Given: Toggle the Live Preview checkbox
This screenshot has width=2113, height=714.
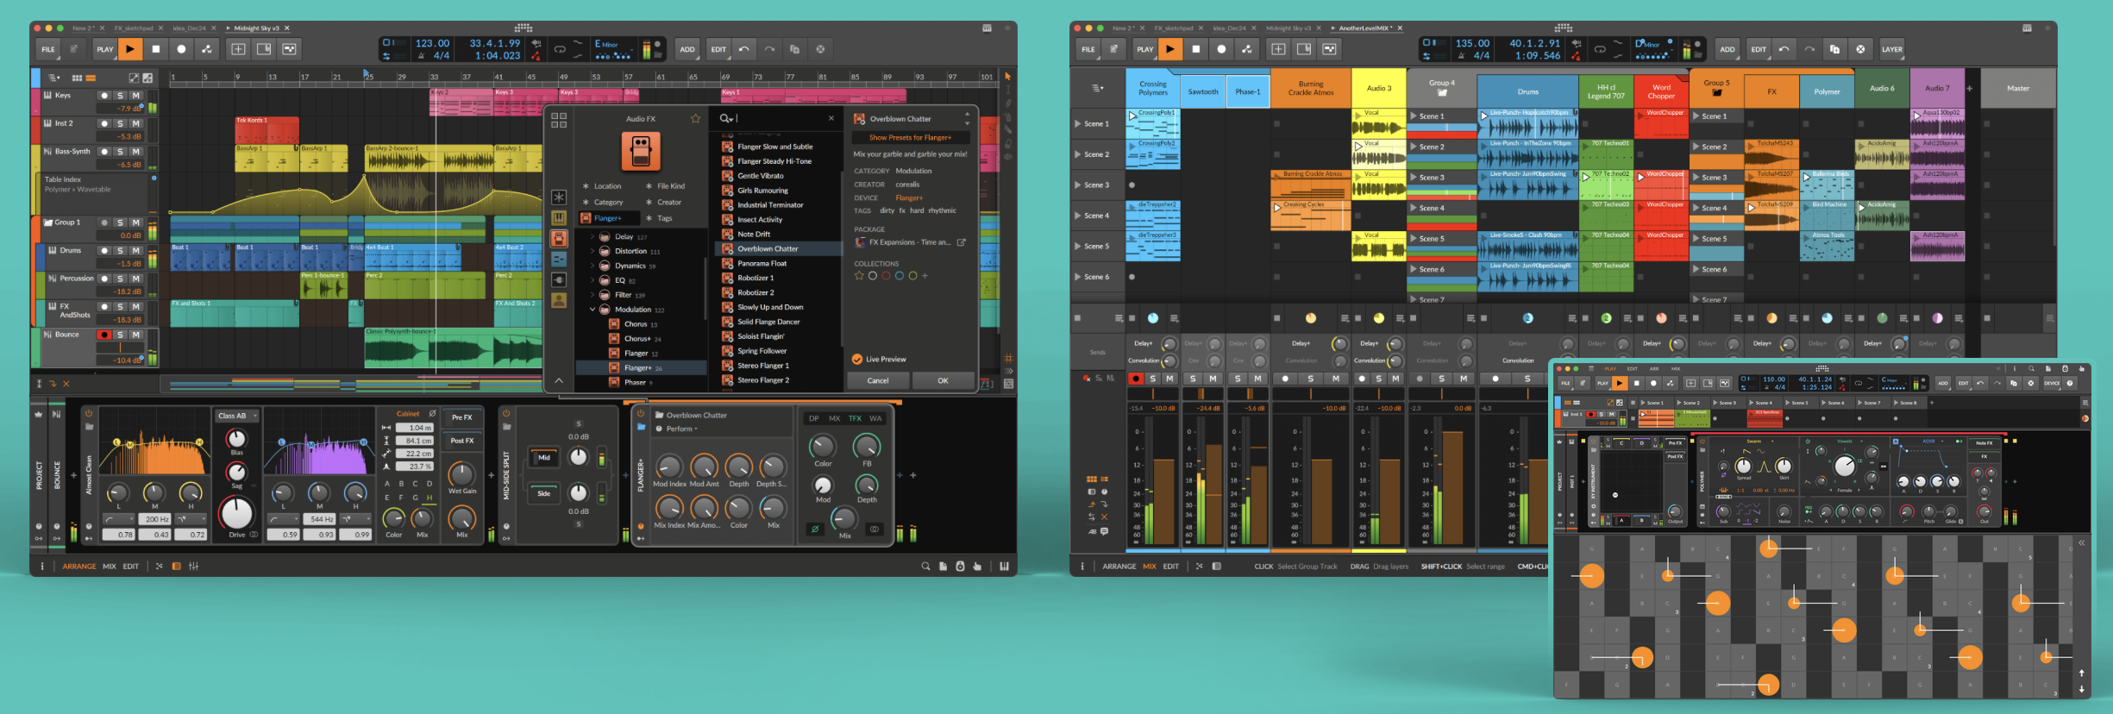Looking at the screenshot, I should pos(857,360).
